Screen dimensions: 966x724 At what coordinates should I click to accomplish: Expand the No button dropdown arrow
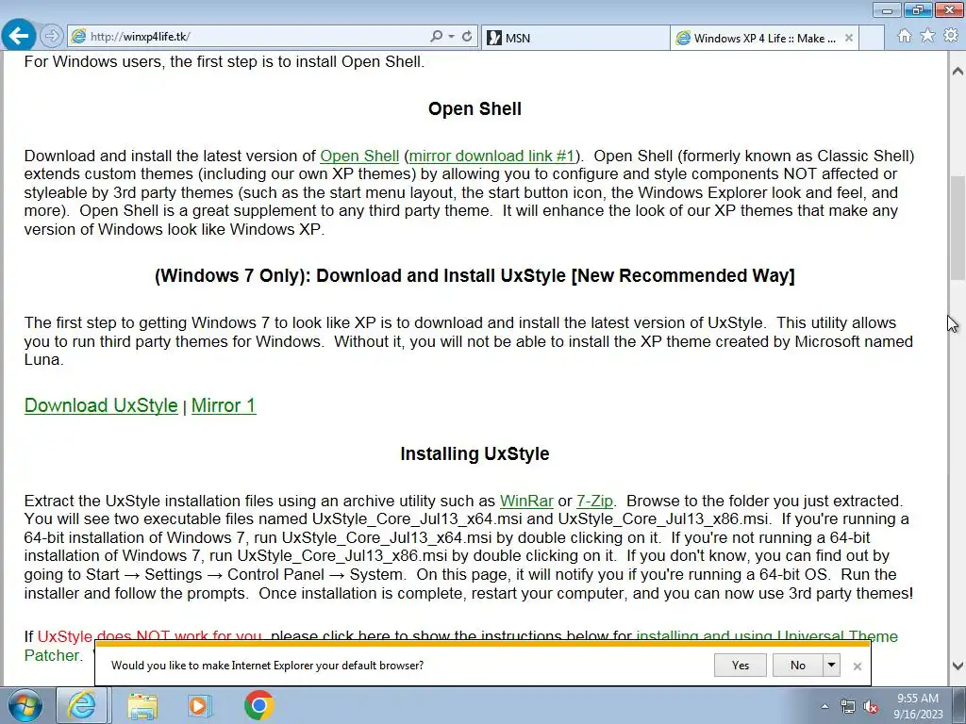[x=831, y=666]
